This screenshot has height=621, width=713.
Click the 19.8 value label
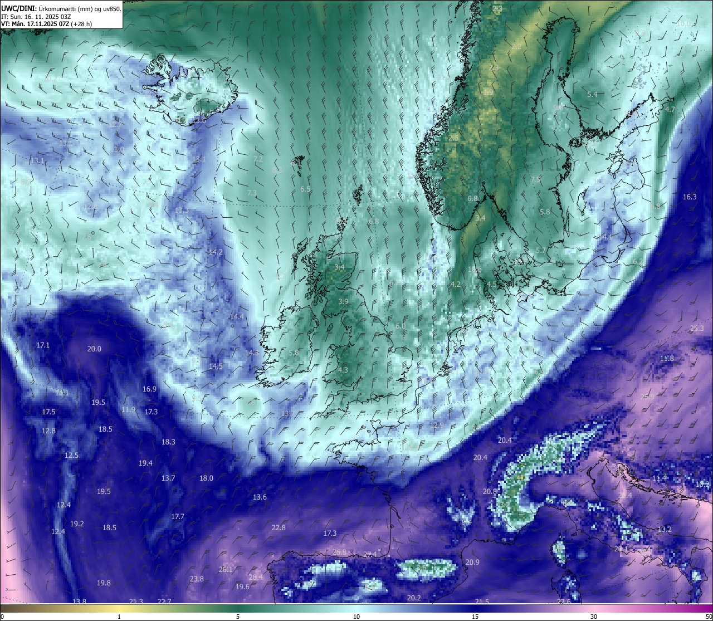click(x=104, y=583)
